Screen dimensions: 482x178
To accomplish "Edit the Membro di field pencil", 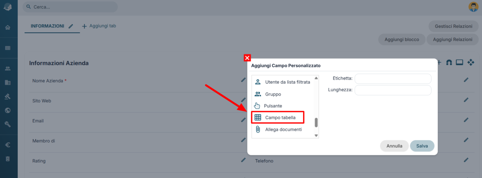I will (x=243, y=140).
